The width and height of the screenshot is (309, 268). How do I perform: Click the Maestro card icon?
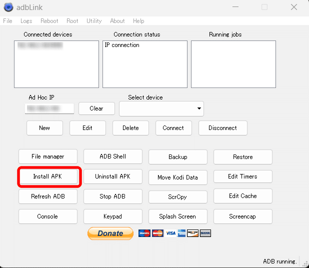pyautogui.click(x=144, y=233)
